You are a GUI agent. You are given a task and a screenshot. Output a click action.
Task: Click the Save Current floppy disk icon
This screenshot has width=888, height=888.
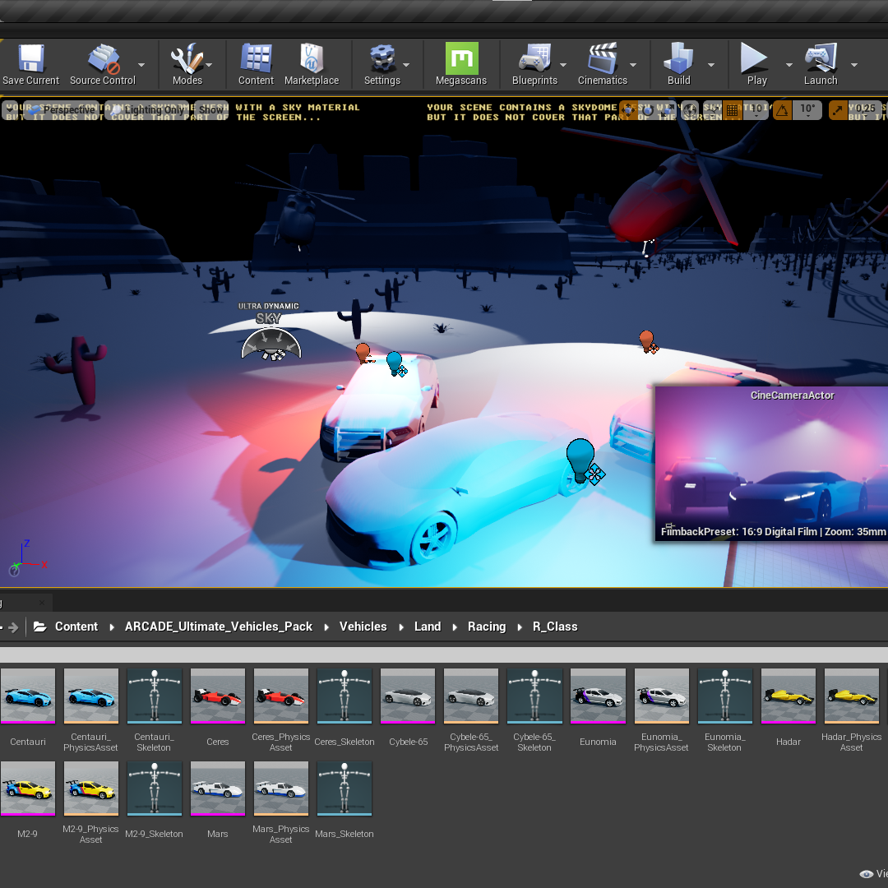point(30,59)
